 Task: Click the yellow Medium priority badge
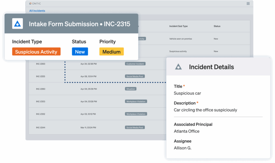(111, 52)
